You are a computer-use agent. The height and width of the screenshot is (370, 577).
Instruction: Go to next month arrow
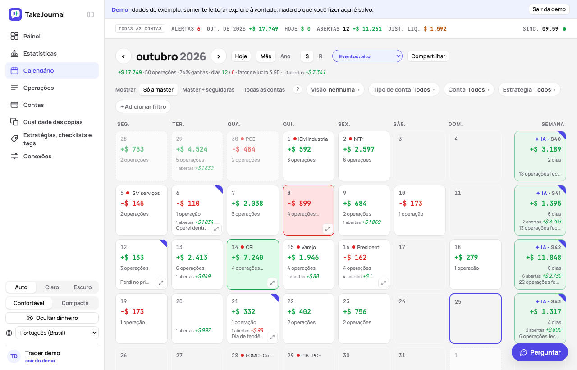(x=219, y=56)
